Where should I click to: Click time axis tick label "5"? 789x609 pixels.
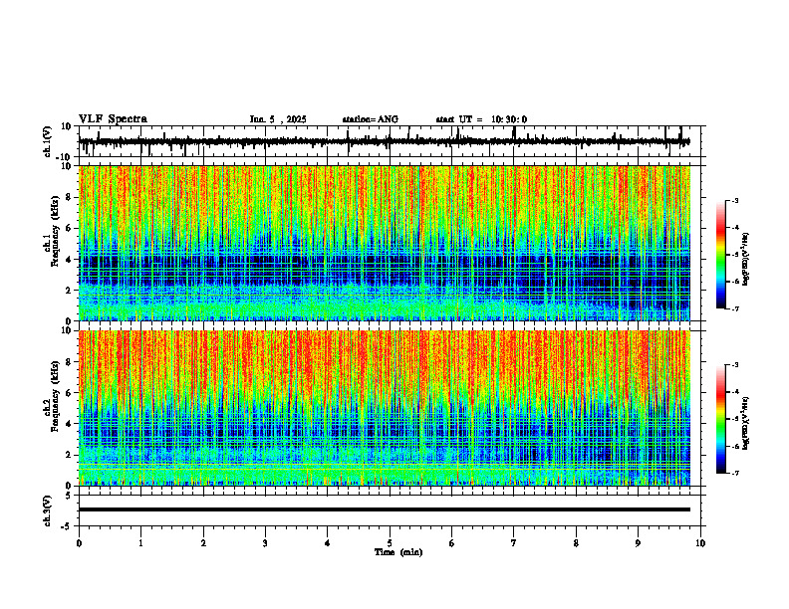click(x=390, y=543)
